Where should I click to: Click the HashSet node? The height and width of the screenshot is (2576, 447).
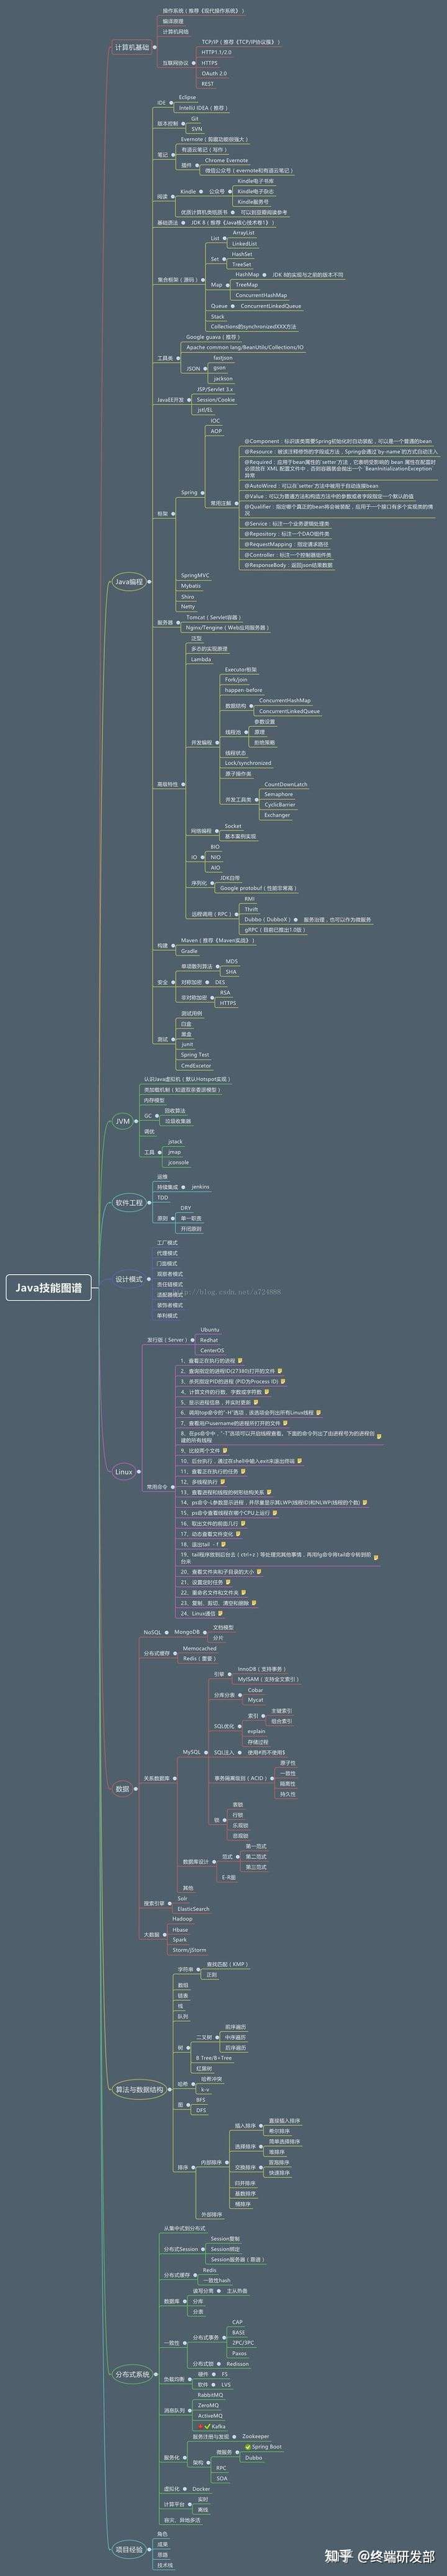(242, 254)
